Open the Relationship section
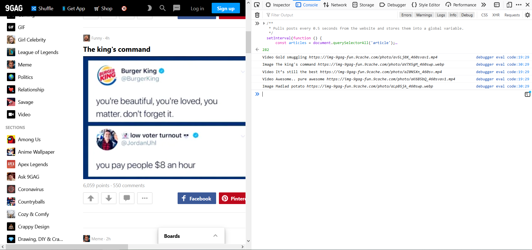532x250 pixels. tap(25, 89)
